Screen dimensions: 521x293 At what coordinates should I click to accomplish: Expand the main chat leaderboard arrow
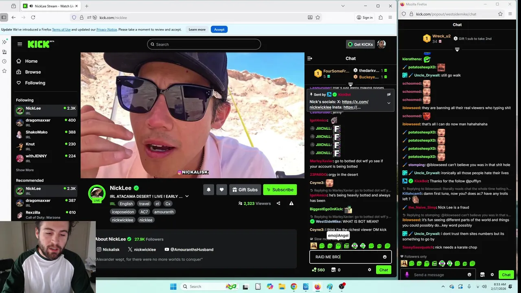point(350,85)
